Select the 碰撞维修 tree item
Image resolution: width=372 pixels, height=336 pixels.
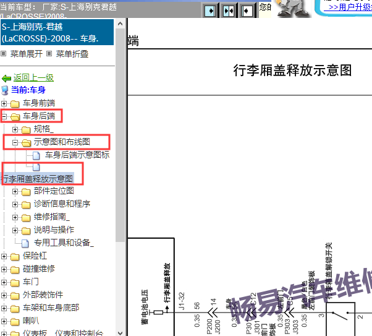(x=39, y=269)
